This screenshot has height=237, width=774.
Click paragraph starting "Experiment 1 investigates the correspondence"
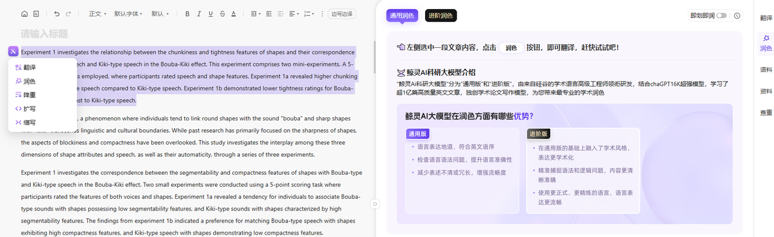(x=192, y=202)
